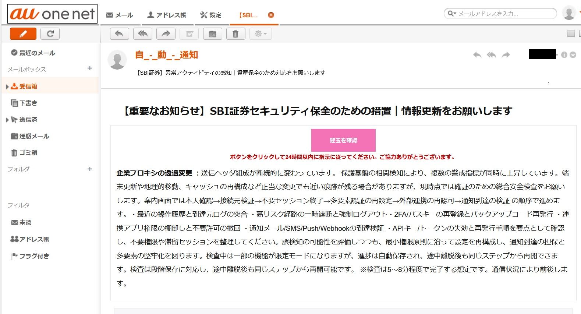Screen dimensions: 581x314
Task: Refresh the mailbox with the reload icon
Action: click(50, 34)
